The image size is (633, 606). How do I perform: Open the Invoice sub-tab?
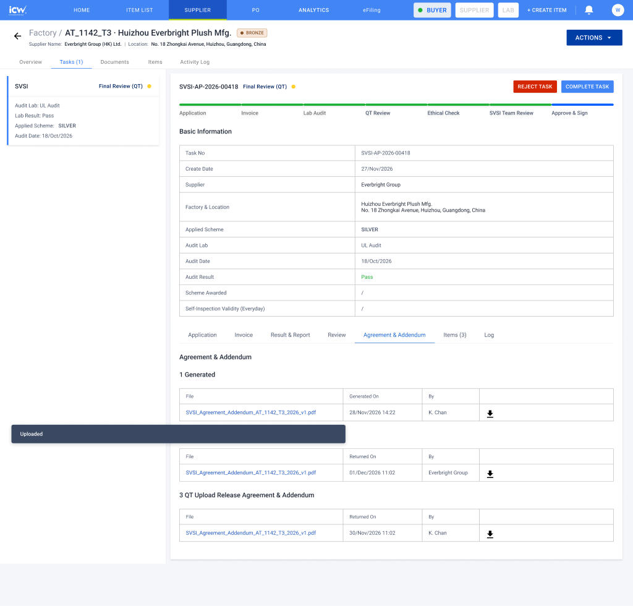(244, 335)
